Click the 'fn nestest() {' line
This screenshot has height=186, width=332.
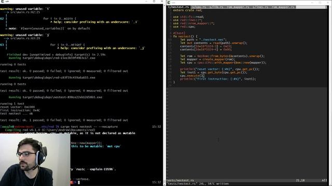click(x=185, y=36)
